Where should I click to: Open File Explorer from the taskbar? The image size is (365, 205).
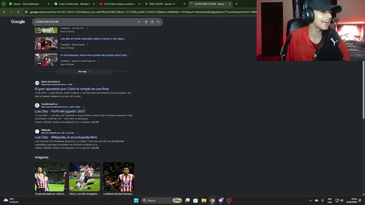(204, 200)
